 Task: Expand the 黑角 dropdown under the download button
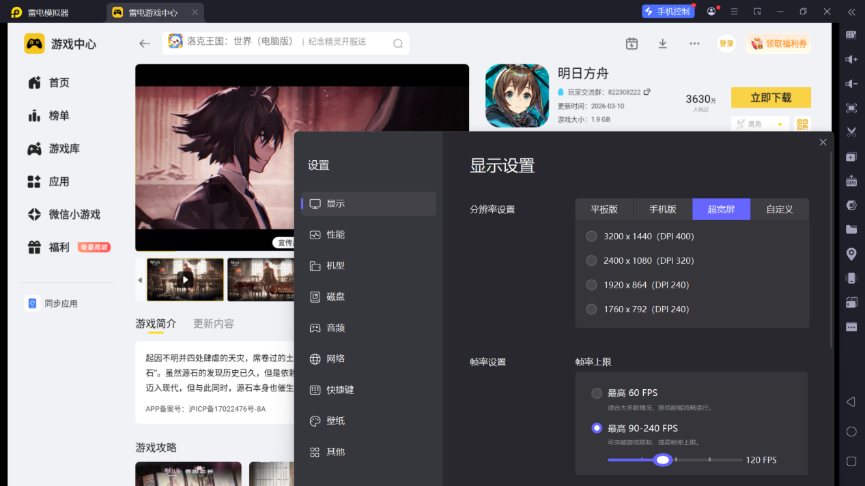tap(760, 124)
